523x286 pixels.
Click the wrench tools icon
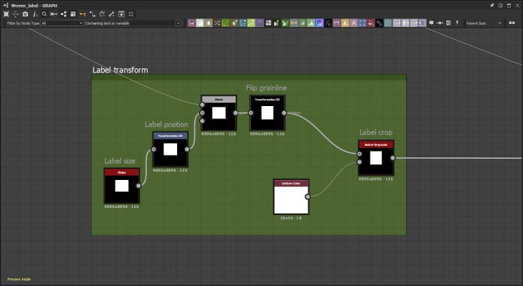[112, 14]
